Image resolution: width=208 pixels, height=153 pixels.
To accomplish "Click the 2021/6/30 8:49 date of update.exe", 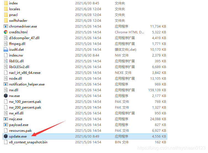I will pos(87,136).
